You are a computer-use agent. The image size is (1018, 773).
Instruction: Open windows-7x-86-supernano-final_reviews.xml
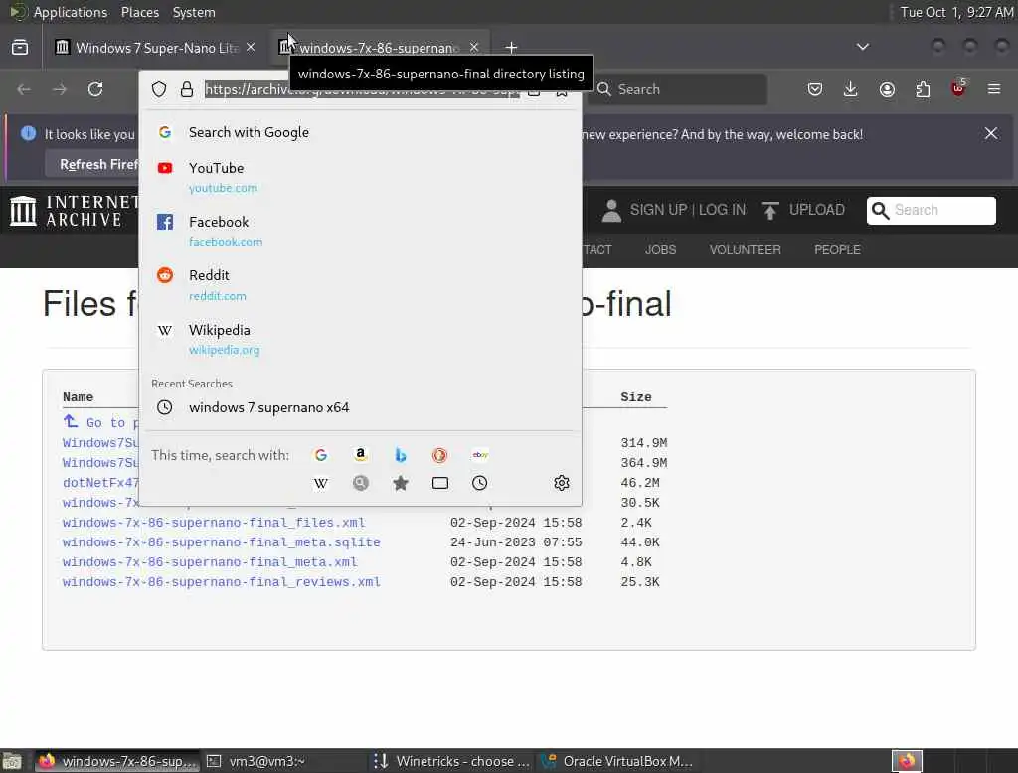tap(222, 582)
